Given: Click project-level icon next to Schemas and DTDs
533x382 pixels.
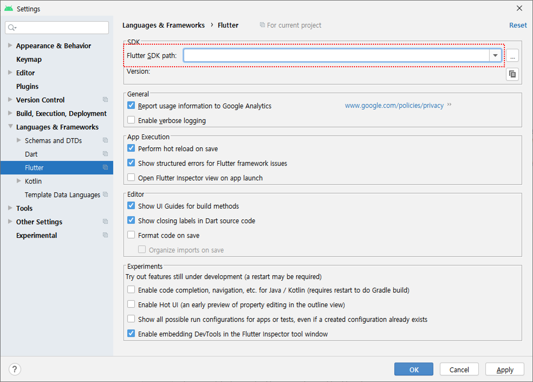Looking at the screenshot, I should 105,140.
